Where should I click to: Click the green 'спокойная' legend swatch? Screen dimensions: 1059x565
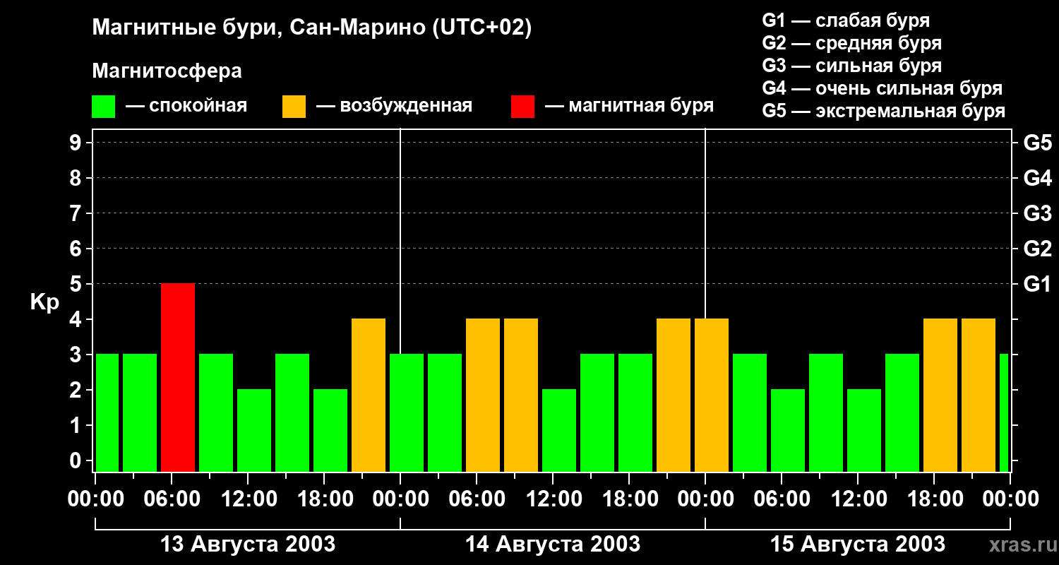point(103,107)
